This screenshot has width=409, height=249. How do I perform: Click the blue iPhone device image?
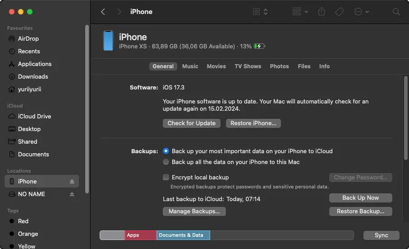tap(108, 41)
